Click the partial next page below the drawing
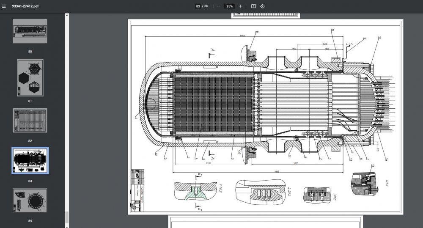423x228 pixels. [266, 222]
